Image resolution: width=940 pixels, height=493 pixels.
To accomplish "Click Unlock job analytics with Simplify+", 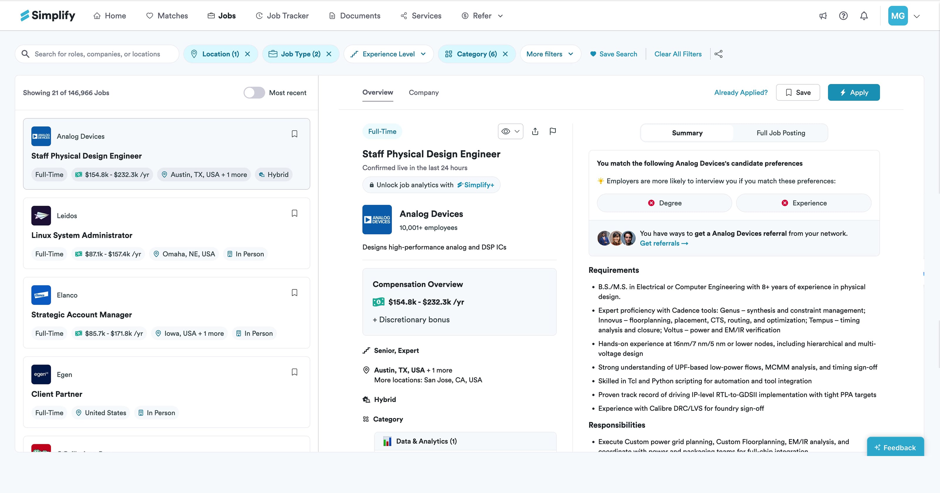I will click(431, 185).
